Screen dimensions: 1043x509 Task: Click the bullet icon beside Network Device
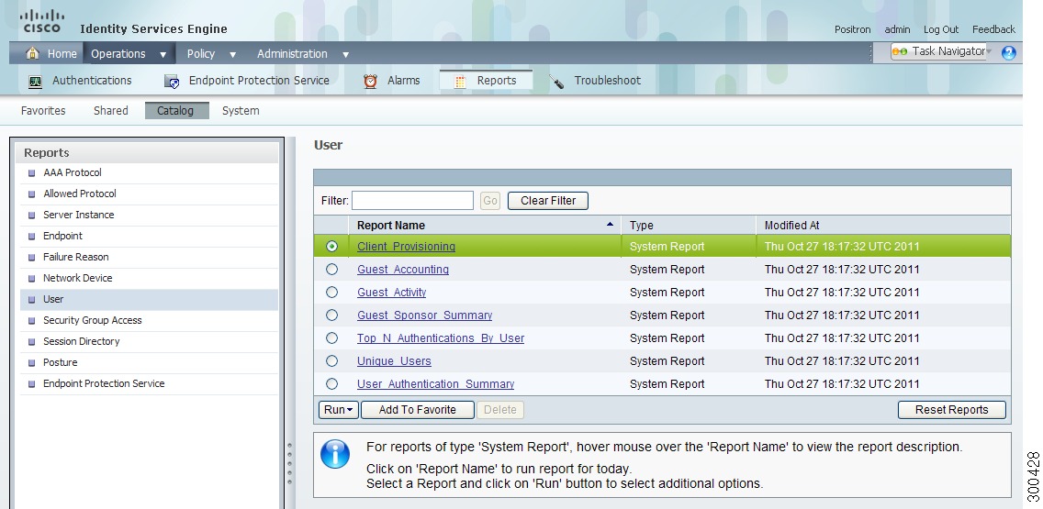[31, 279]
